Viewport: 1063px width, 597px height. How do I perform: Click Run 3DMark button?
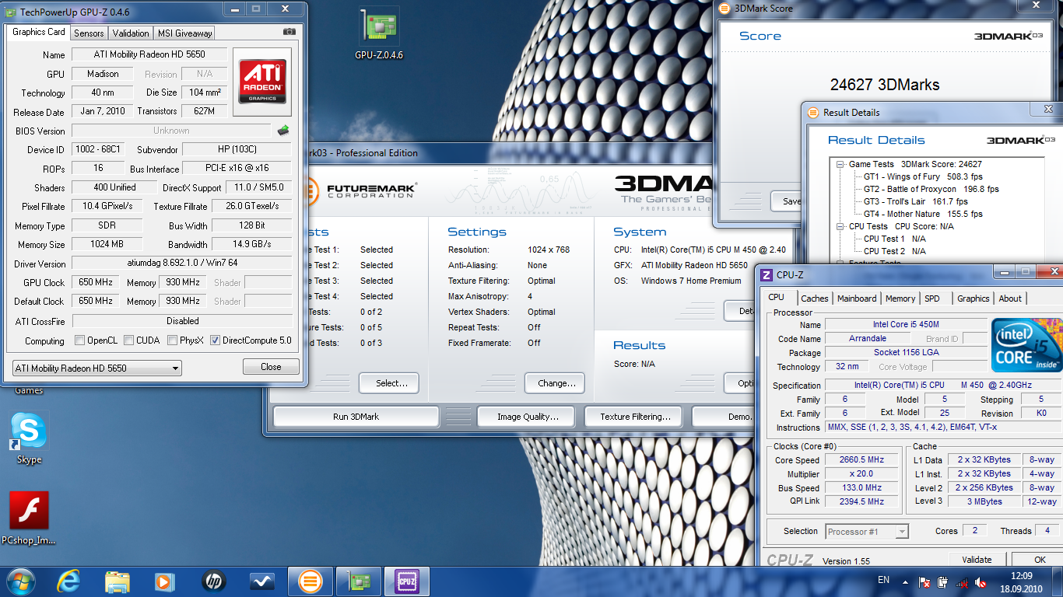click(x=356, y=417)
